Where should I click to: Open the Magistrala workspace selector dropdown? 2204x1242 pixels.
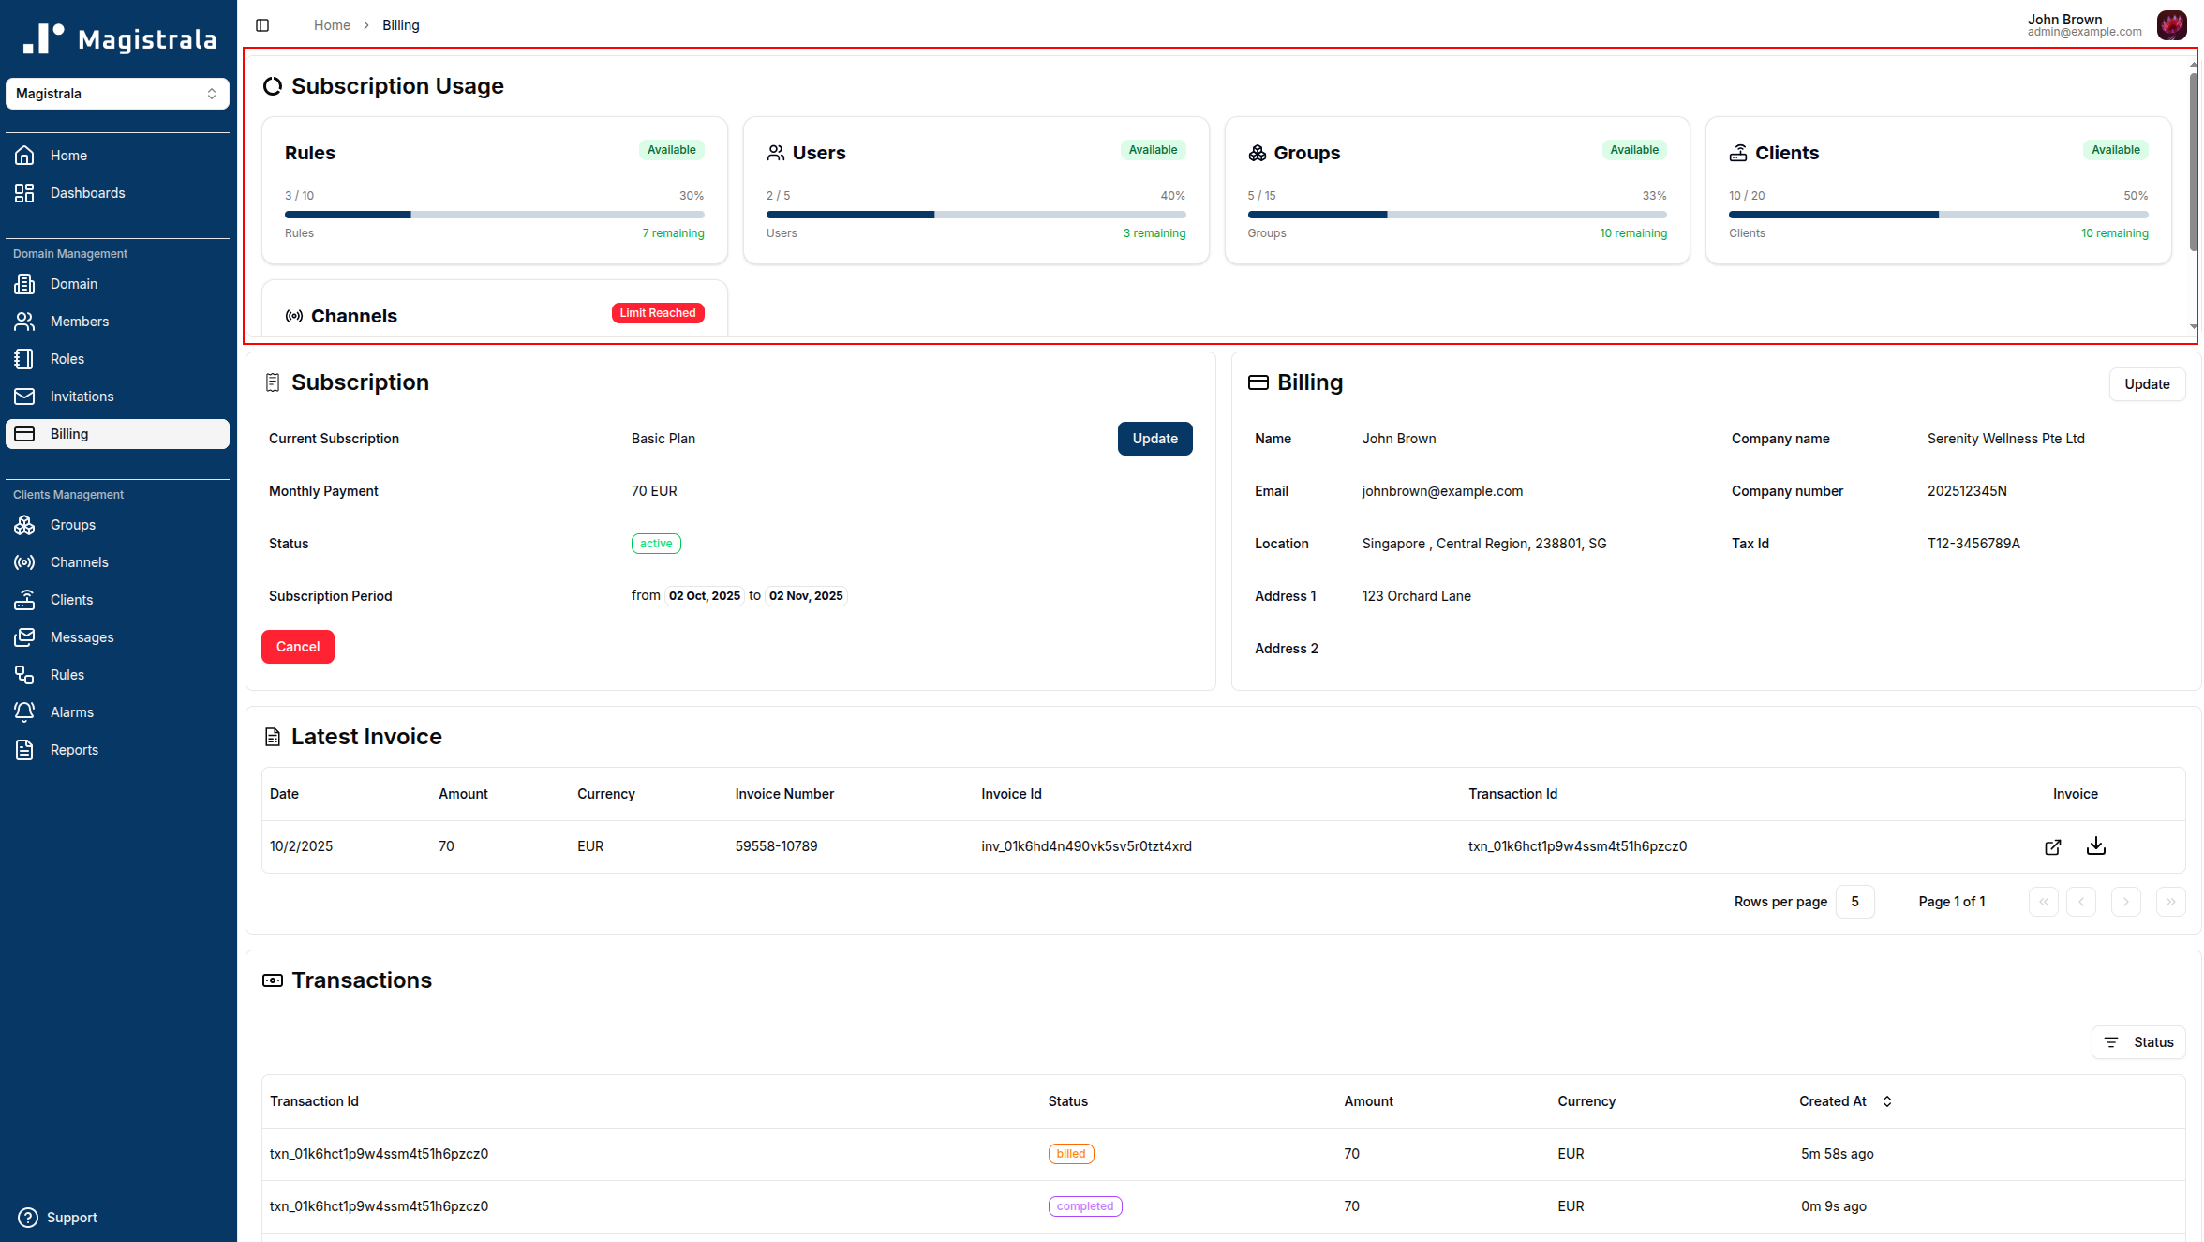[117, 94]
